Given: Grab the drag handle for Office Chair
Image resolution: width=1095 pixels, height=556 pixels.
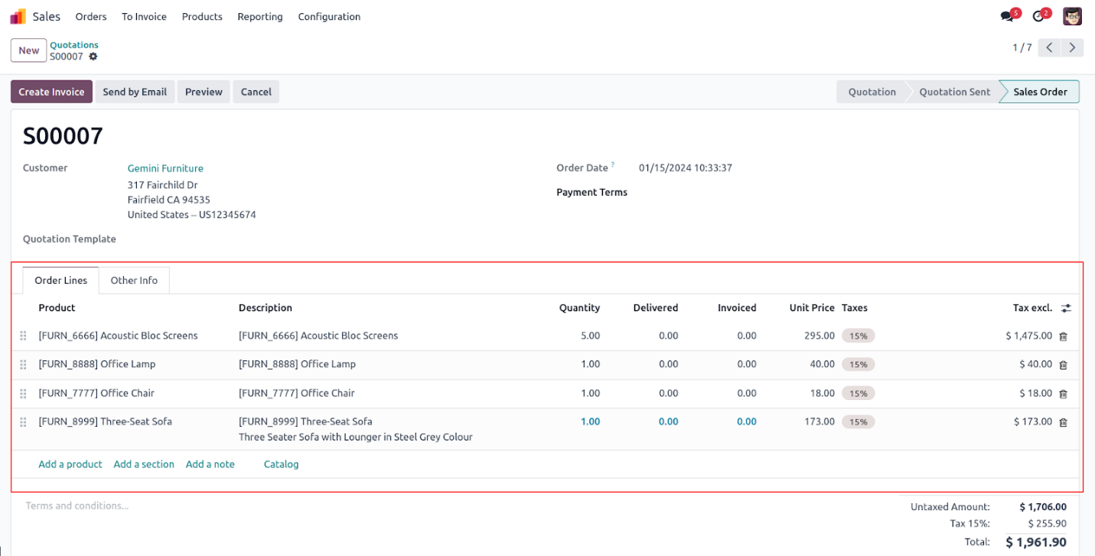Looking at the screenshot, I should click(x=23, y=393).
